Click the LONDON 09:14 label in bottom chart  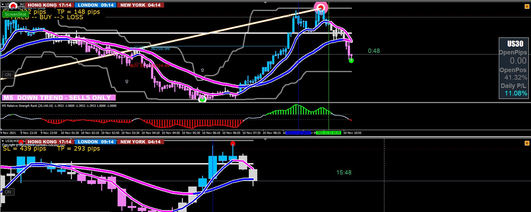pos(96,142)
